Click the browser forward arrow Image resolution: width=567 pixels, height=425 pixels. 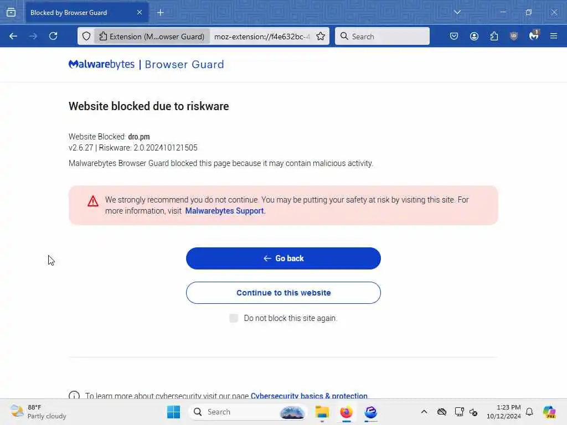coord(33,36)
